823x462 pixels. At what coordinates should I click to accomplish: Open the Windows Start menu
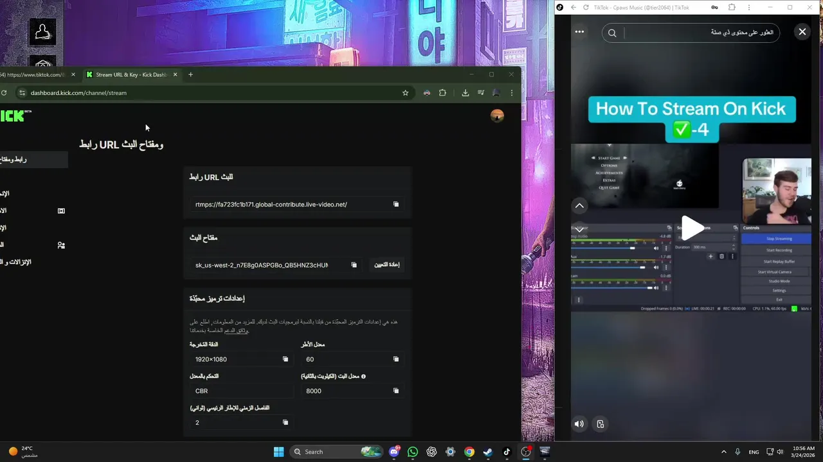point(279,452)
